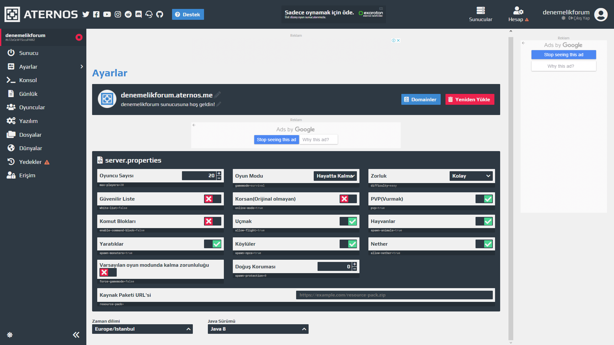Open Aternos Reddit icon
The width and height of the screenshot is (614, 345).
point(128,14)
